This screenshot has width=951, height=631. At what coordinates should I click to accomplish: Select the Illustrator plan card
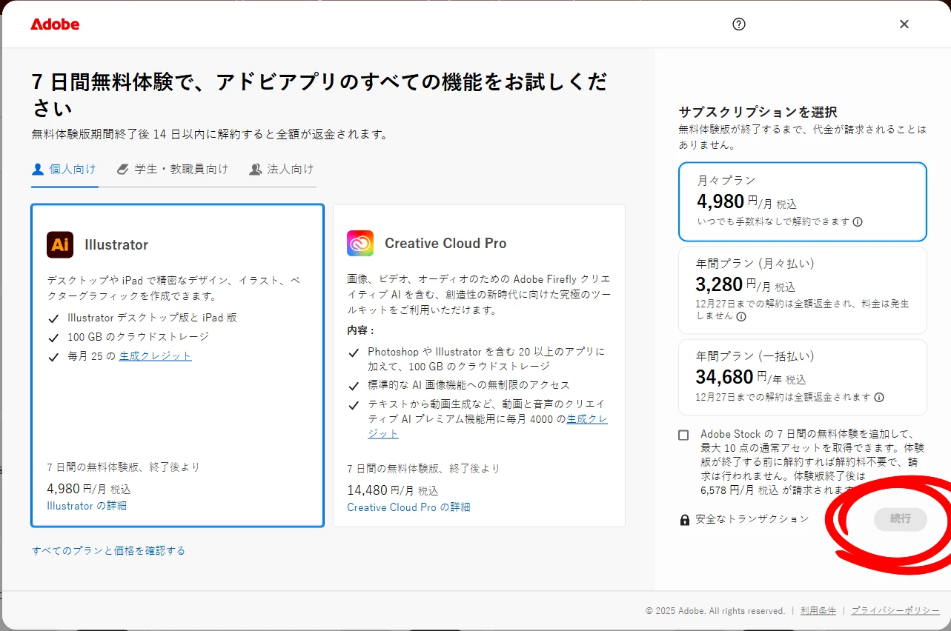178,365
